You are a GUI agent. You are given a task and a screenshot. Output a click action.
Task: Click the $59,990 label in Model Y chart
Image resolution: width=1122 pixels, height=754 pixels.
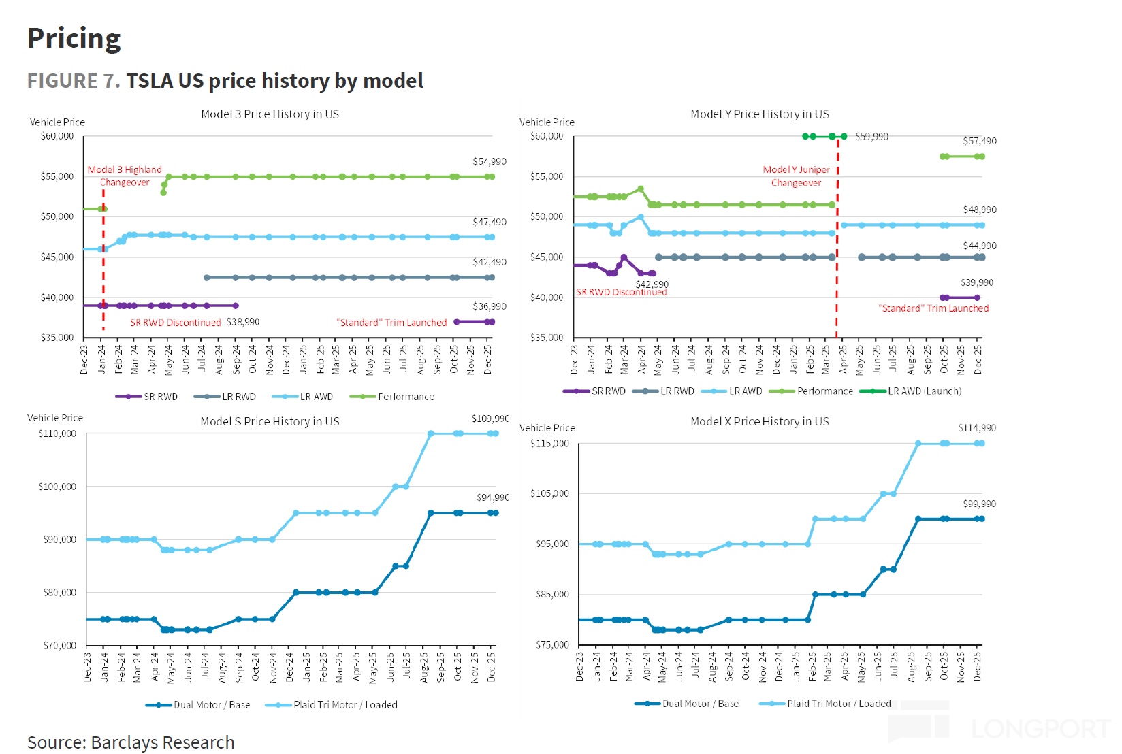pyautogui.click(x=871, y=137)
